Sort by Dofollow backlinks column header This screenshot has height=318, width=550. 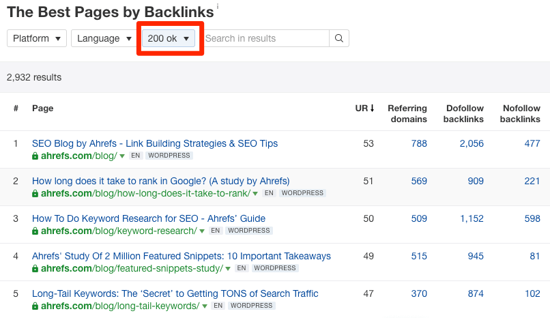[x=463, y=113]
